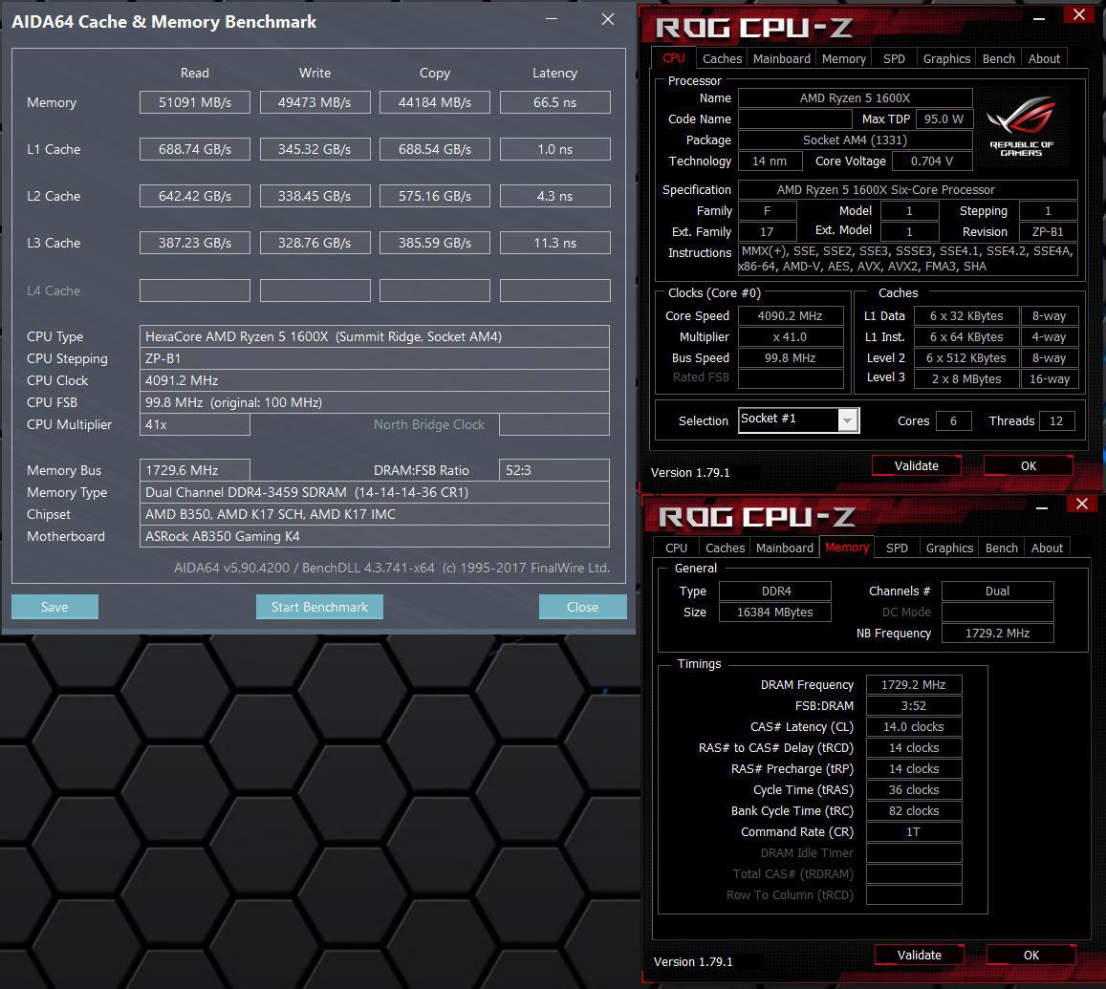1106x989 pixels.
Task: Select Memory tab in lower CPU-Z window
Action: 846,548
